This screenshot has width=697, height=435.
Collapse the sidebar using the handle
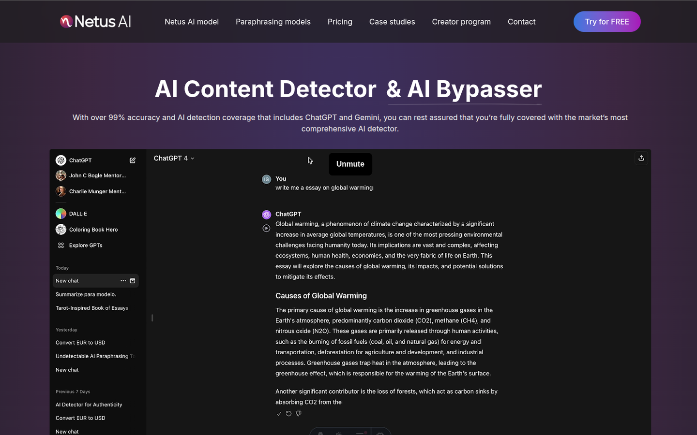pos(152,318)
